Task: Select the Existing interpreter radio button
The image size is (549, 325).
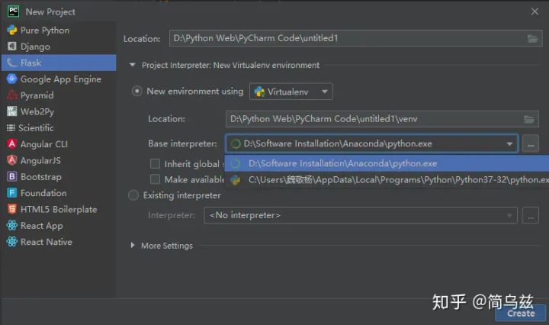Action: click(133, 195)
